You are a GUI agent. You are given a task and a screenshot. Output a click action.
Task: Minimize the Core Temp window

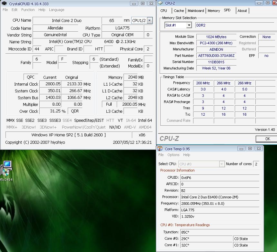click(x=242, y=149)
